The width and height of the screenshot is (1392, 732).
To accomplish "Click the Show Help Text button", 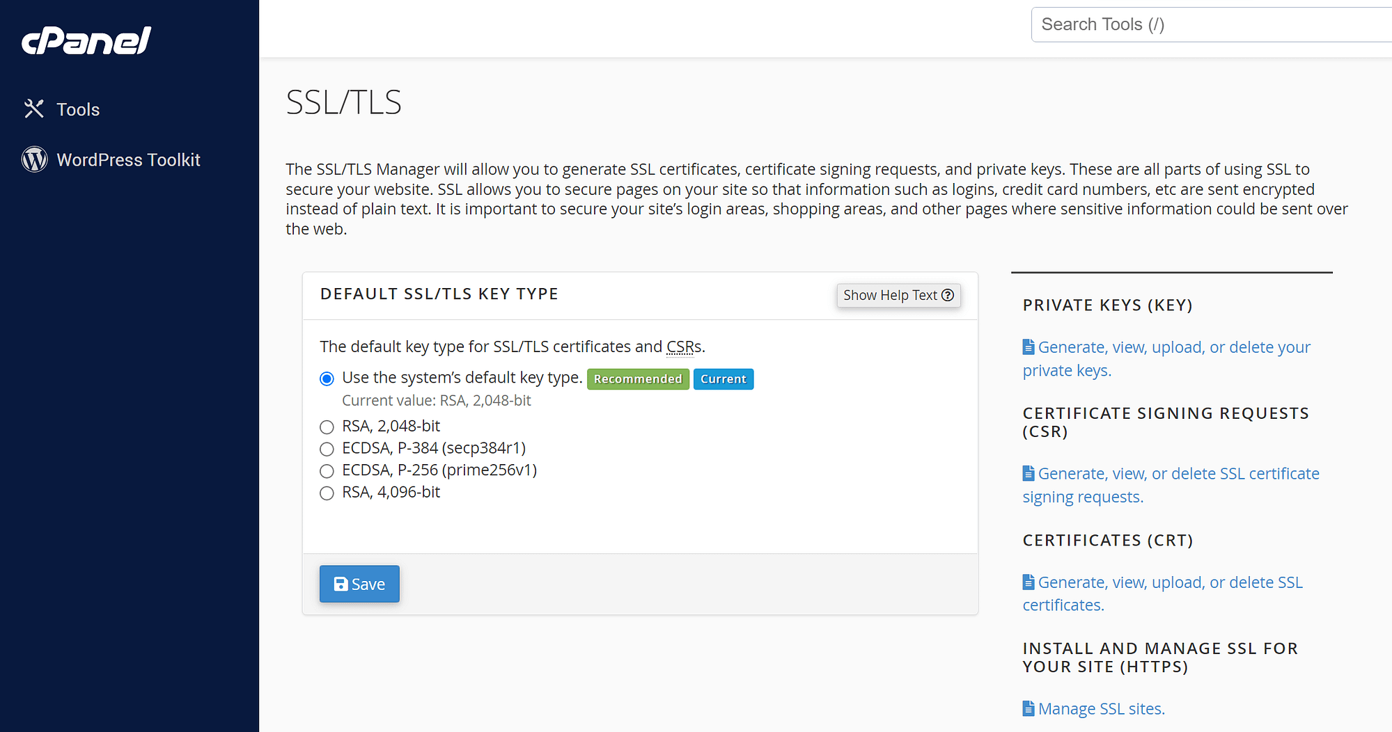I will pyautogui.click(x=898, y=295).
